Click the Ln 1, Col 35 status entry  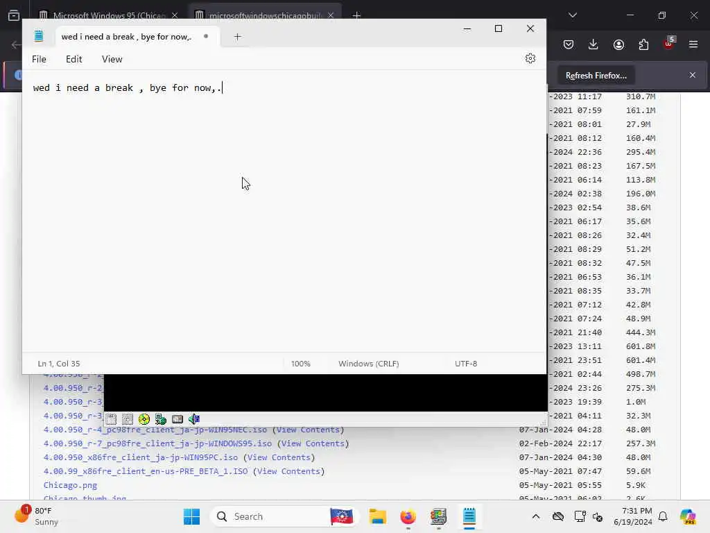tap(59, 364)
